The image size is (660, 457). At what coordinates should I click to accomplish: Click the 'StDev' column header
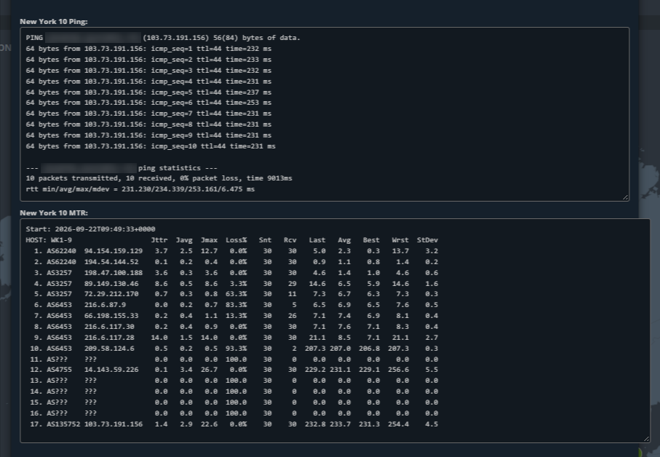(427, 240)
